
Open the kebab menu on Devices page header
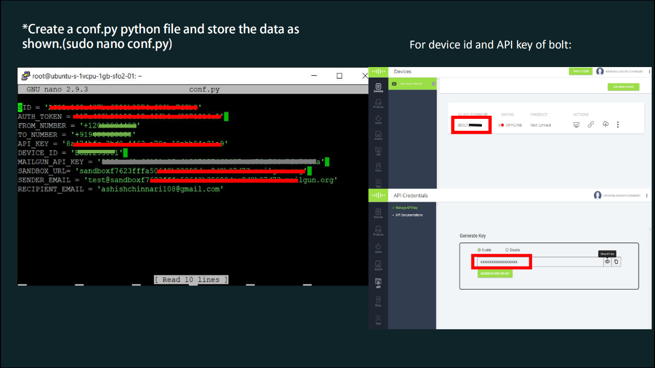click(650, 71)
